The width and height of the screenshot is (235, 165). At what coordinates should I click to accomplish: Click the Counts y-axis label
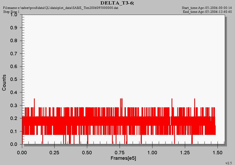pos(4,83)
